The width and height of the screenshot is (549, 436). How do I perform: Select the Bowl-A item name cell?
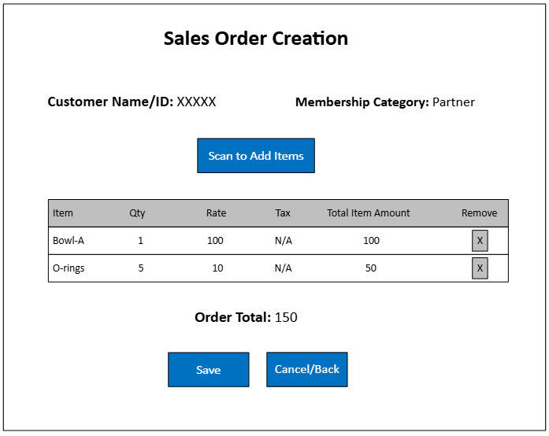click(x=69, y=241)
